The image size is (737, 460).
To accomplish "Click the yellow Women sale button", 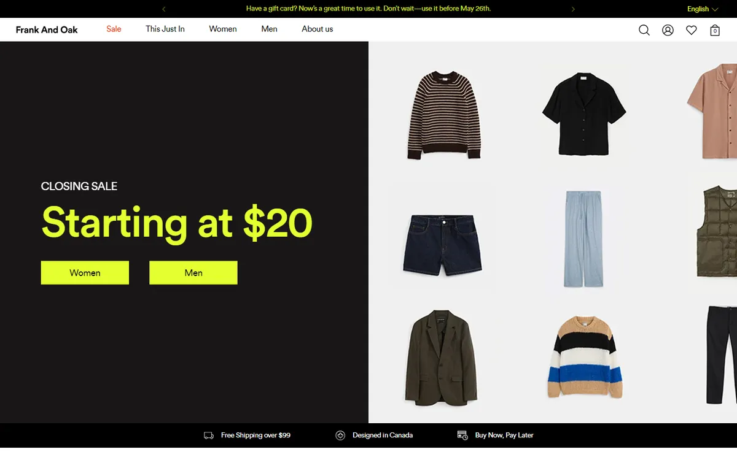I will (x=85, y=273).
